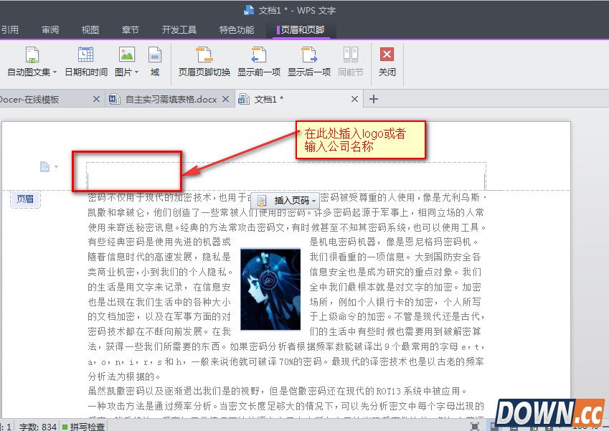Insert a field using the 域 tool
This screenshot has width=609, height=431.
(x=155, y=63)
